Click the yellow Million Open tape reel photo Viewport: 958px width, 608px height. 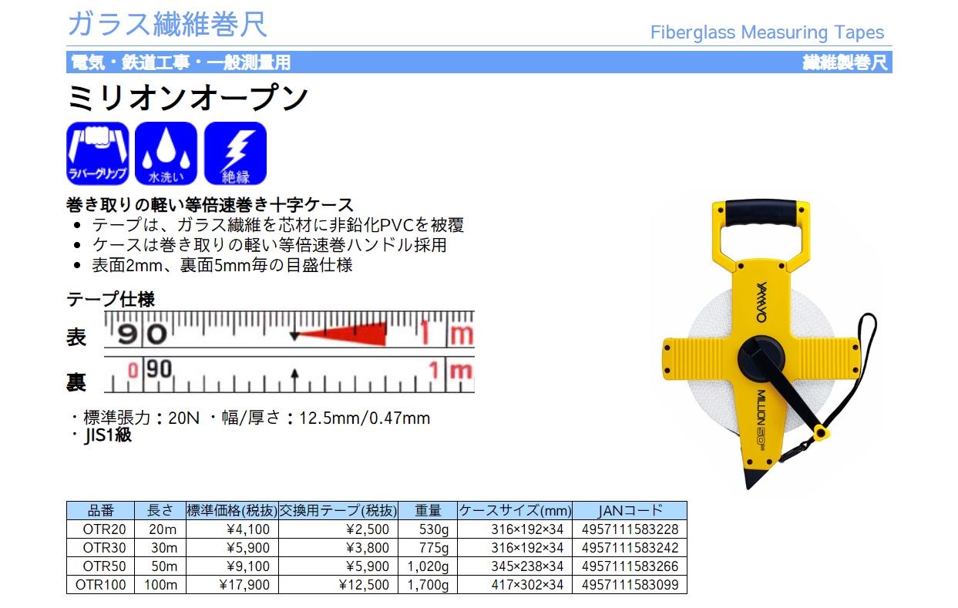(768, 342)
